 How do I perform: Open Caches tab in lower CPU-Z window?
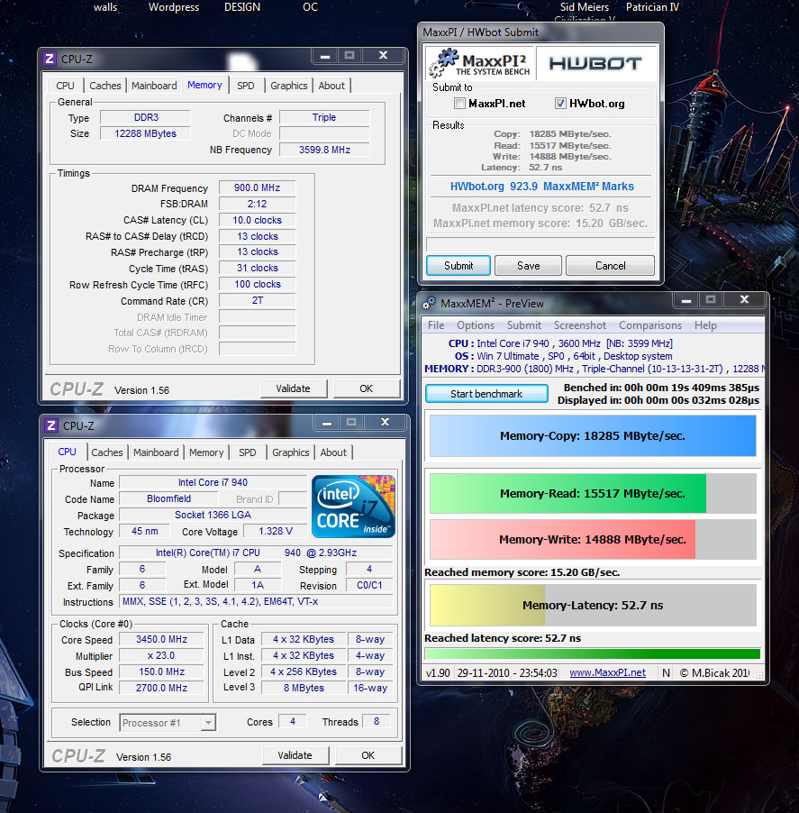[106, 452]
